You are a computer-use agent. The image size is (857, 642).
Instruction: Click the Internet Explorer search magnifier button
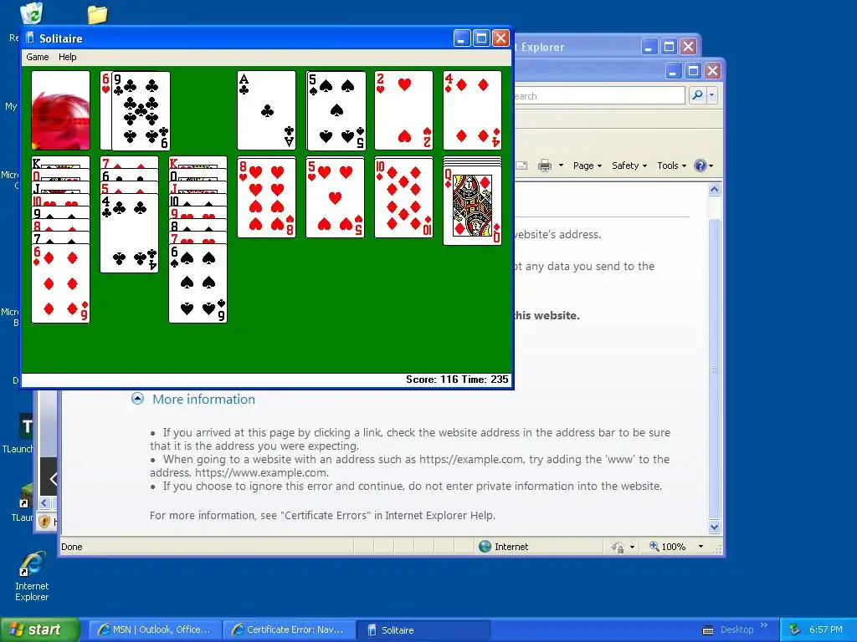[698, 95]
